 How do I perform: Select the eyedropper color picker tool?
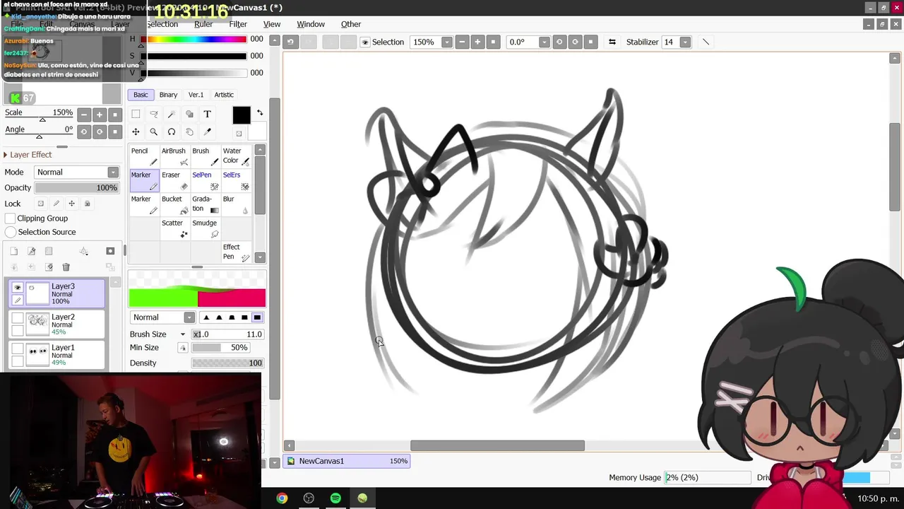point(208,131)
